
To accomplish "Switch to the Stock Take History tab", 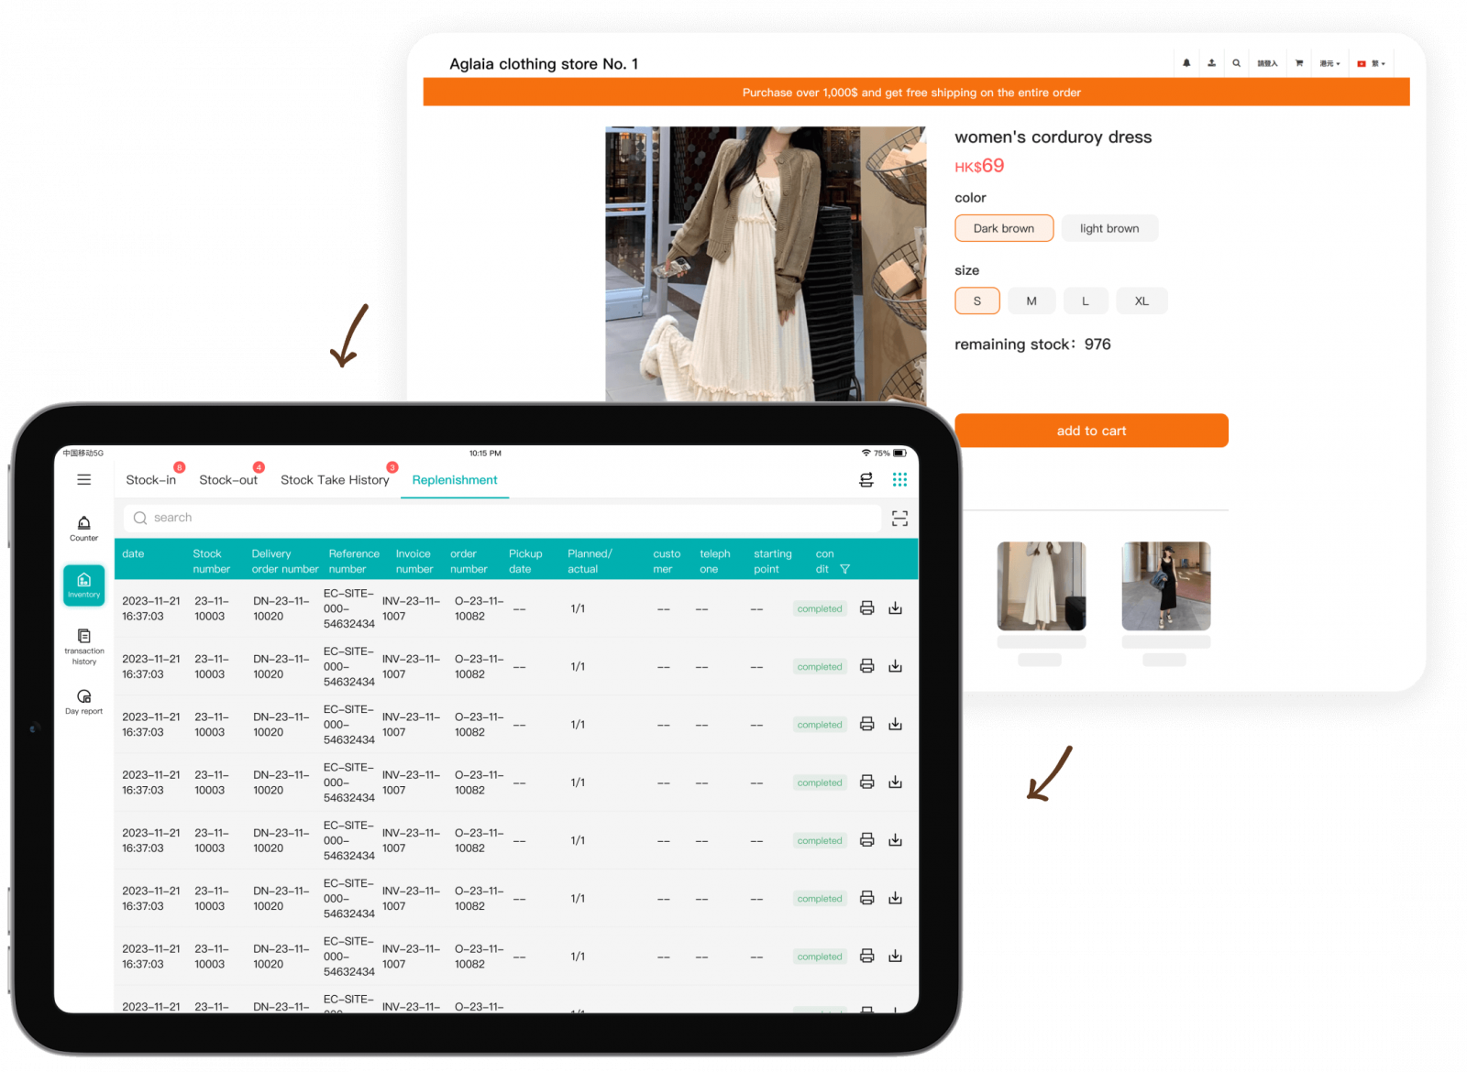I will click(335, 480).
